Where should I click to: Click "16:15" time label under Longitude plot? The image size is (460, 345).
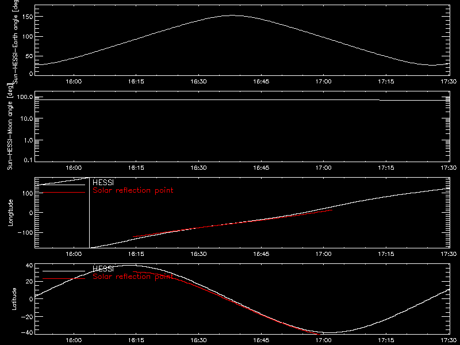click(x=136, y=254)
